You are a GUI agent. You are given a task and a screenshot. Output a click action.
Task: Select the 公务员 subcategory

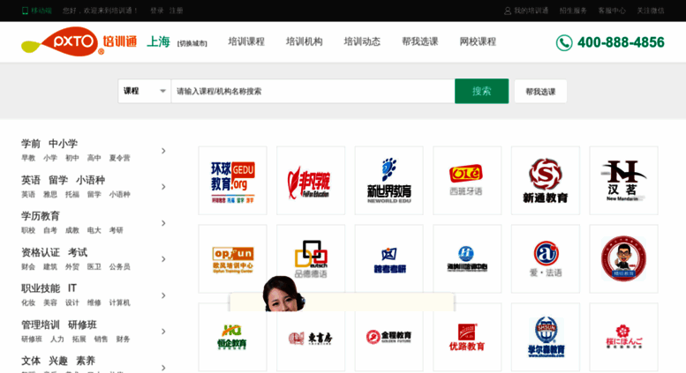point(119,266)
